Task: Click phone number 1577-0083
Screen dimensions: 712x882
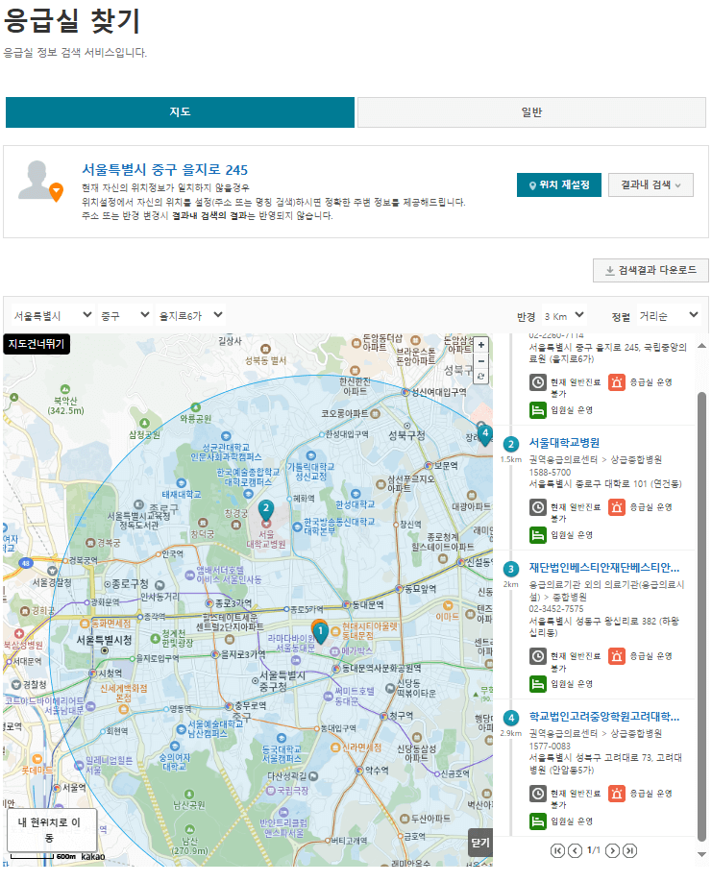Action: (550, 746)
